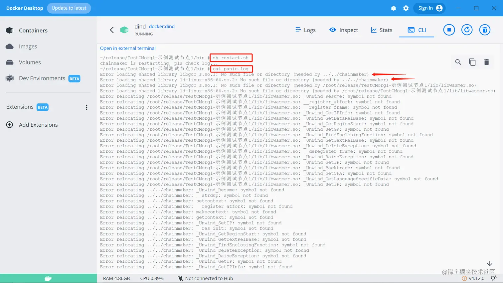Open Docker Desktop settings gear
The image size is (503, 283).
(x=406, y=8)
